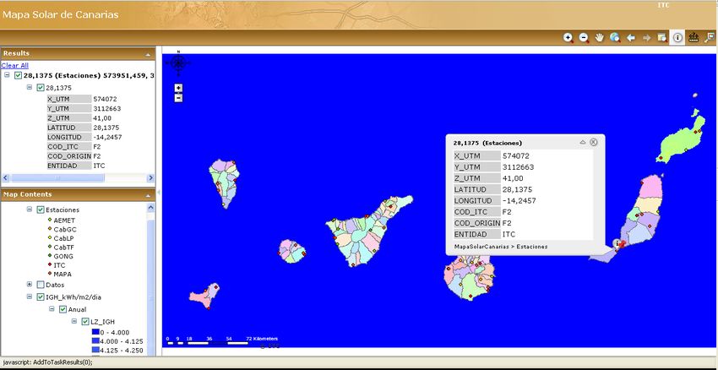Click the map zoom-in plus button
Image resolution: width=718 pixels, height=370 pixels.
pos(178,87)
